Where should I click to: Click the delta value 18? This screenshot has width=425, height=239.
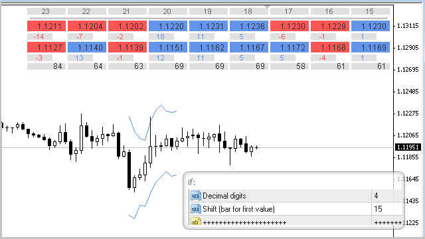[x=161, y=37]
